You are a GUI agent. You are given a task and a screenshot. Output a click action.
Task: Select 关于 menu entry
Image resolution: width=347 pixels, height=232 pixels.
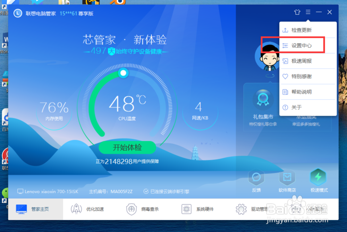coord(308,107)
